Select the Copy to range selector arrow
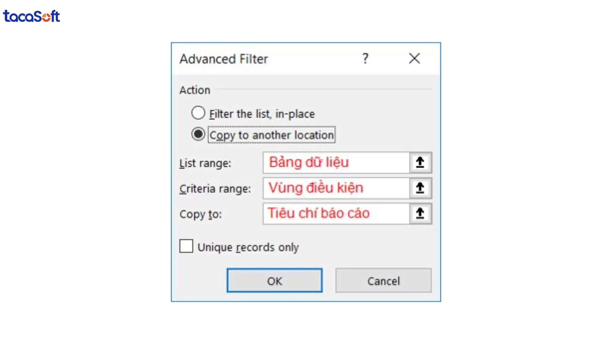612x344 pixels. [420, 214]
